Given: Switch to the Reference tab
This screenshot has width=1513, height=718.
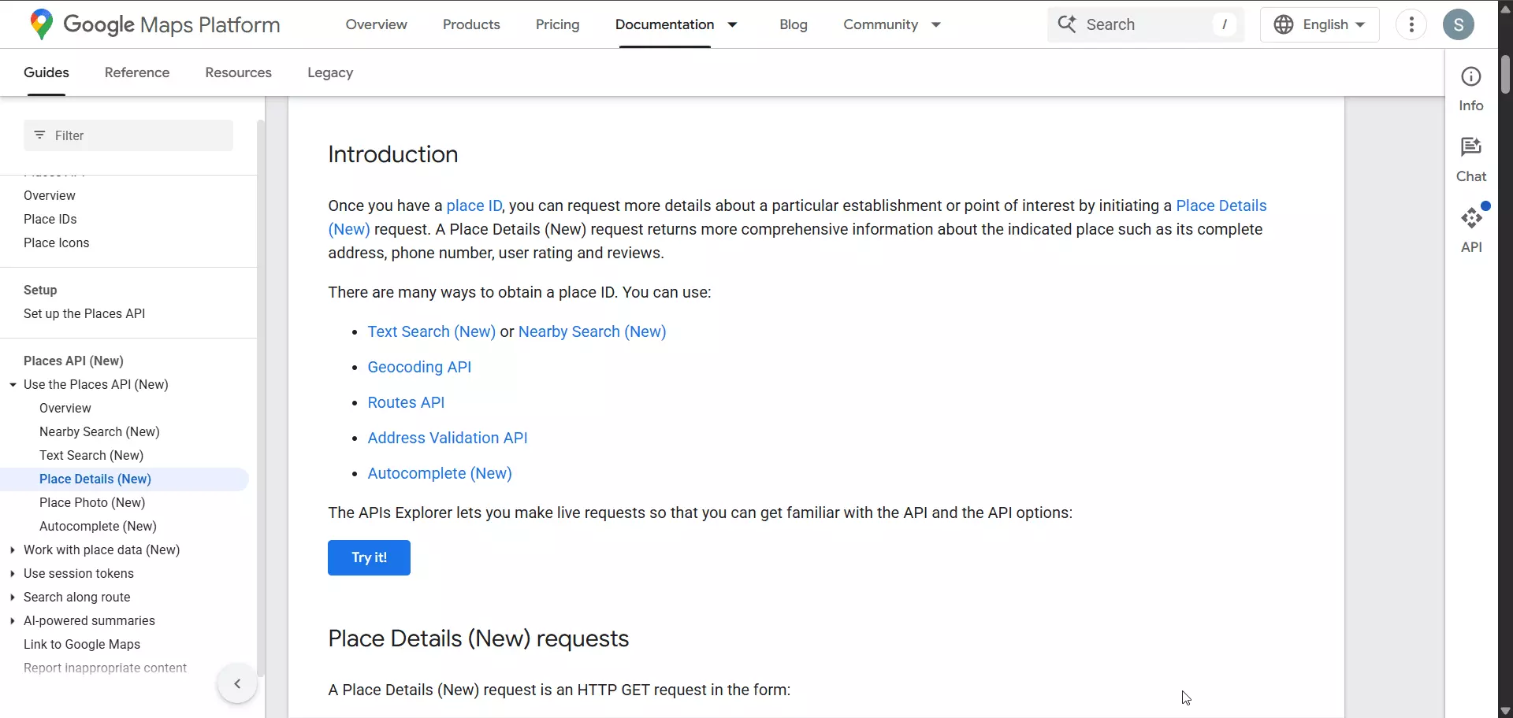Looking at the screenshot, I should [x=136, y=72].
